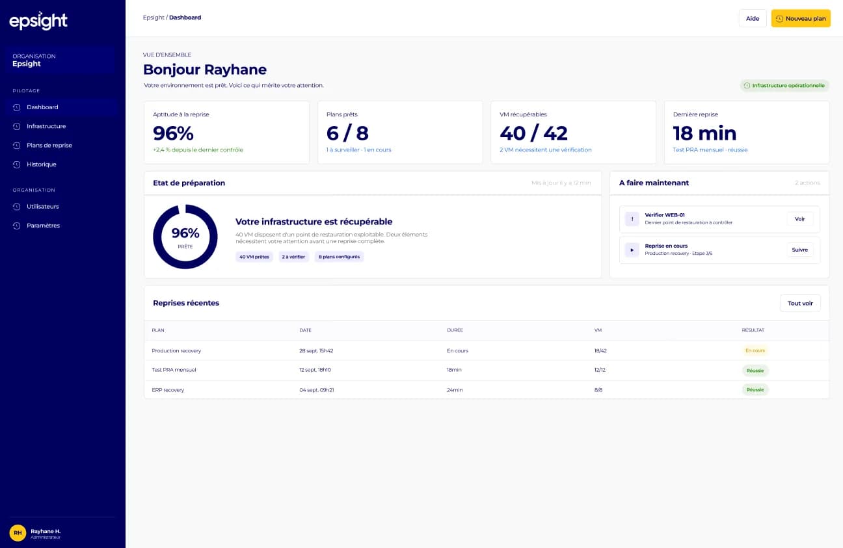Click the "8 plans configurés" tag
The height and width of the screenshot is (548, 843).
pyautogui.click(x=339, y=257)
